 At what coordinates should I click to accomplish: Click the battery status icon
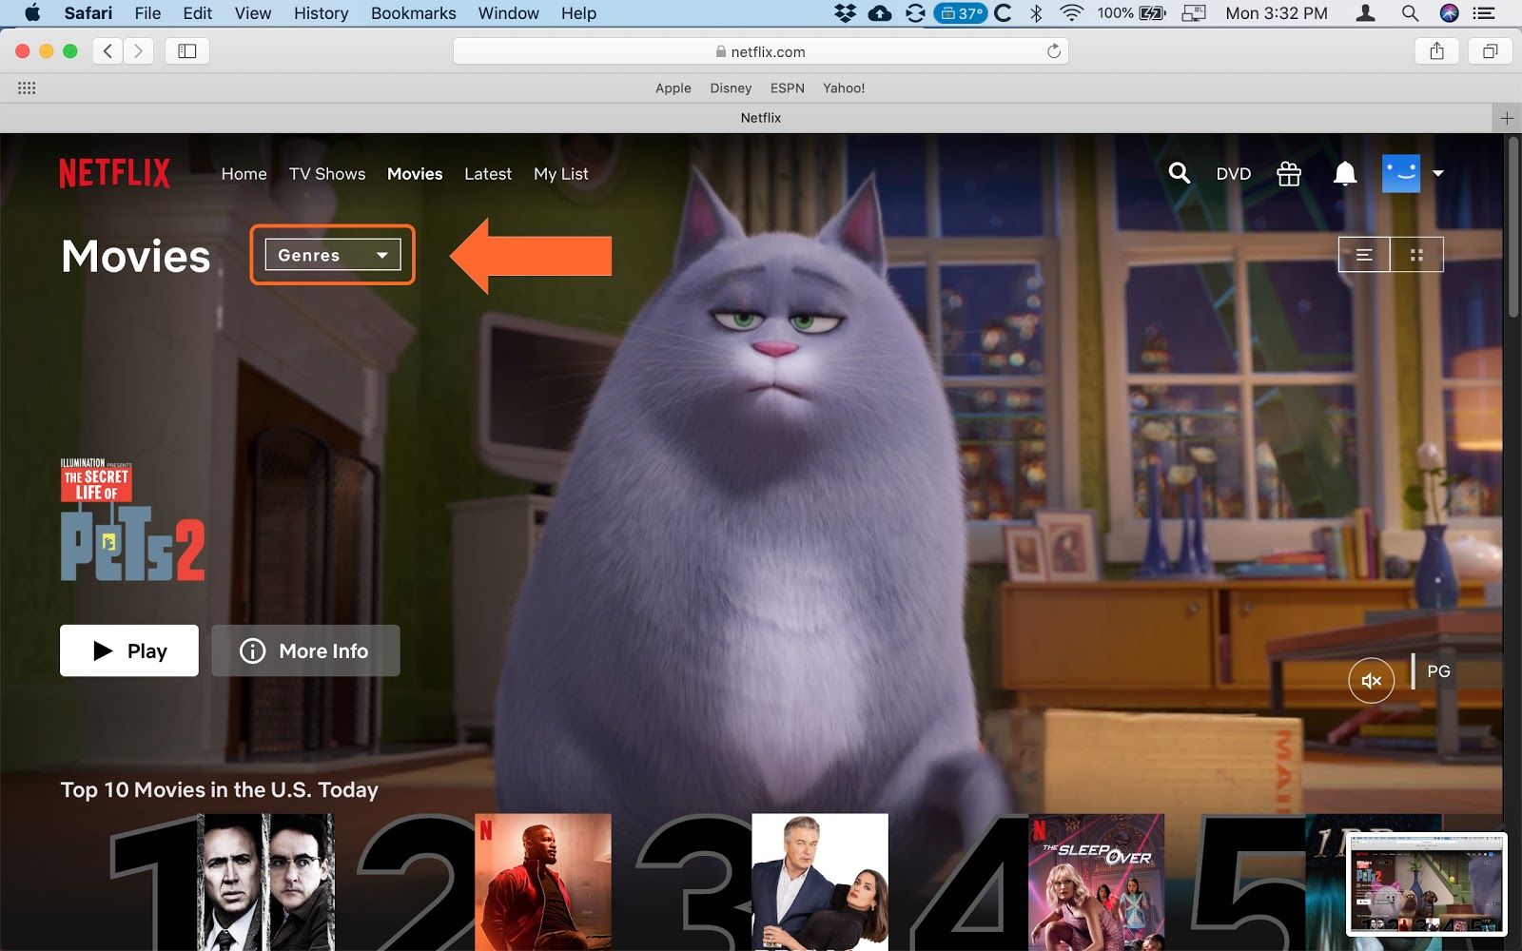[1152, 13]
